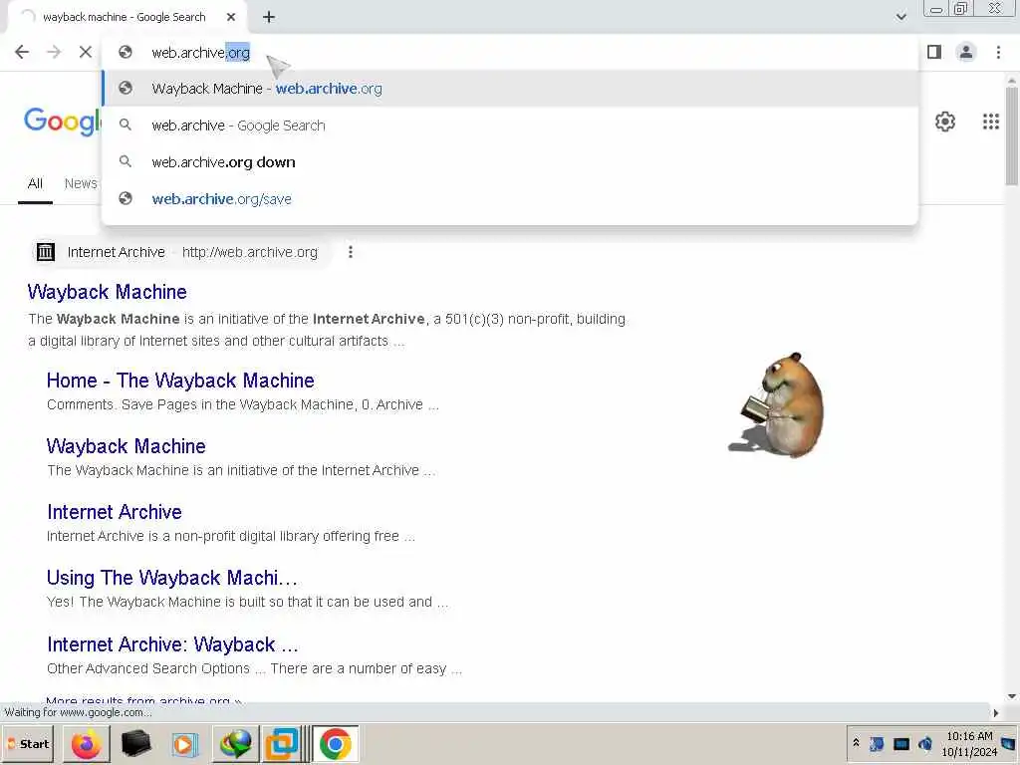Click the horizontal scroll right arrow
1020x765 pixels.
pos(996,713)
